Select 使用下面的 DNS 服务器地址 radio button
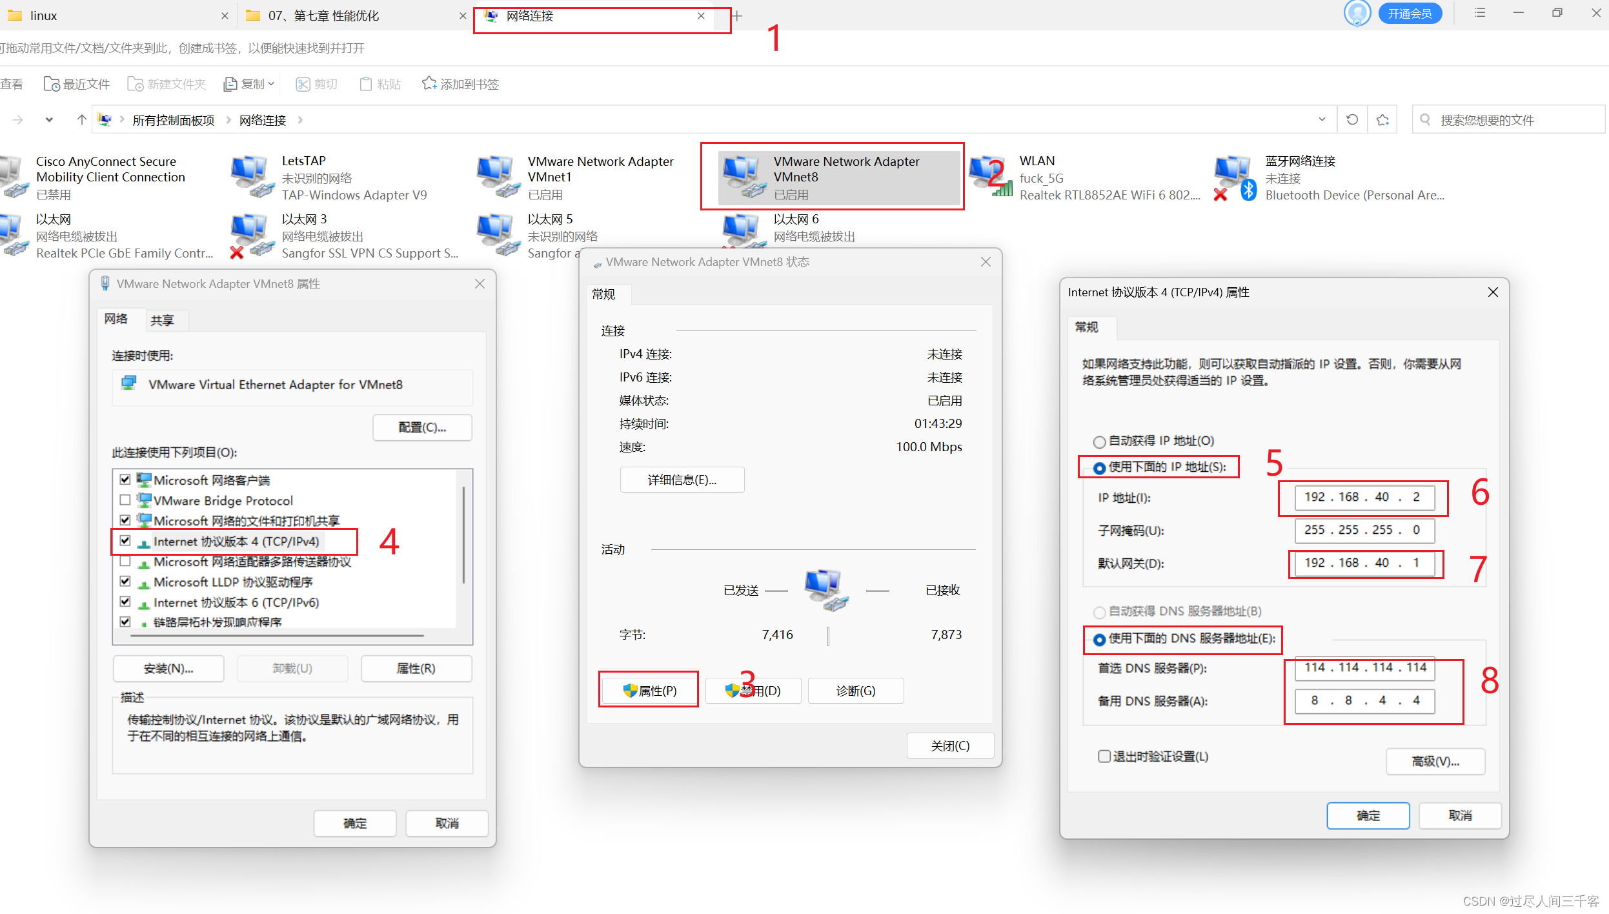The image size is (1609, 914). click(1099, 640)
